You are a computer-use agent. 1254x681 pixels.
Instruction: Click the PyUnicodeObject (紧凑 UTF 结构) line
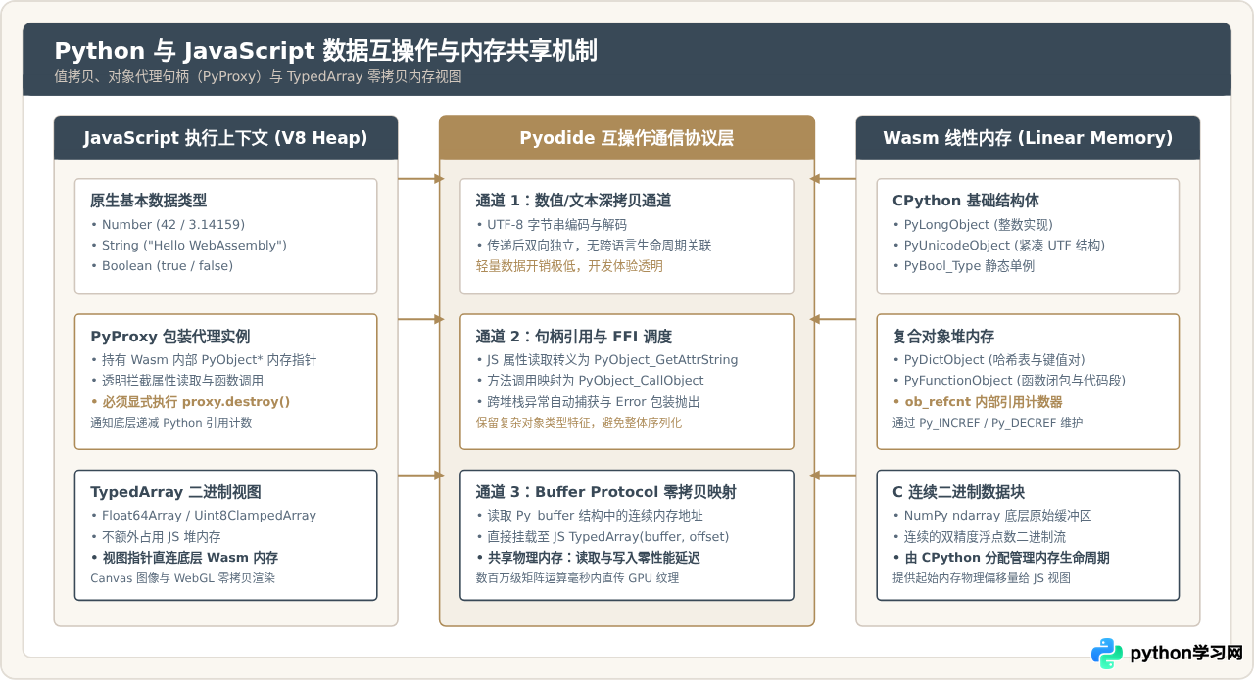click(x=998, y=246)
